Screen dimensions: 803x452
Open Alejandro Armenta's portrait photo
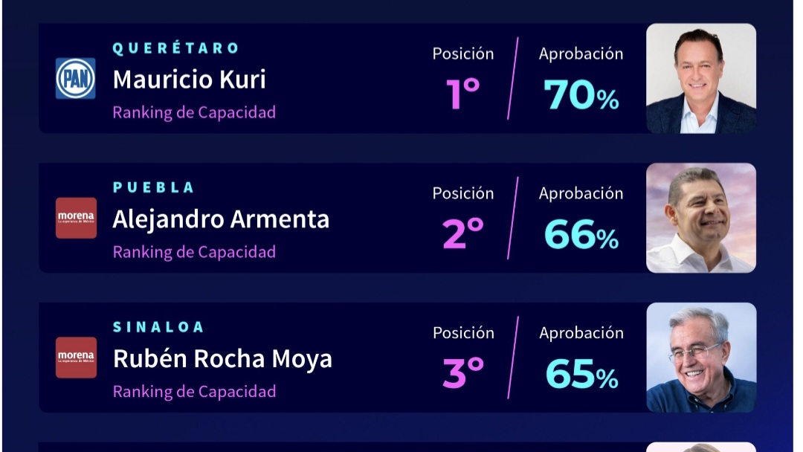click(701, 218)
